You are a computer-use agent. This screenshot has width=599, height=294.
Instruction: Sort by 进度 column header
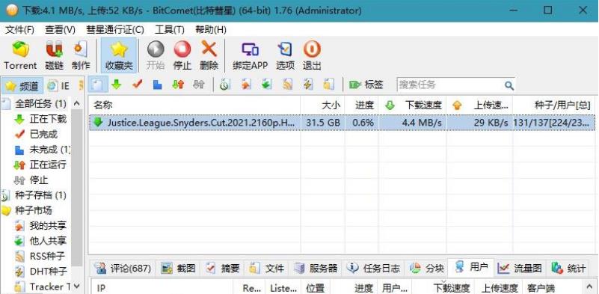click(361, 105)
